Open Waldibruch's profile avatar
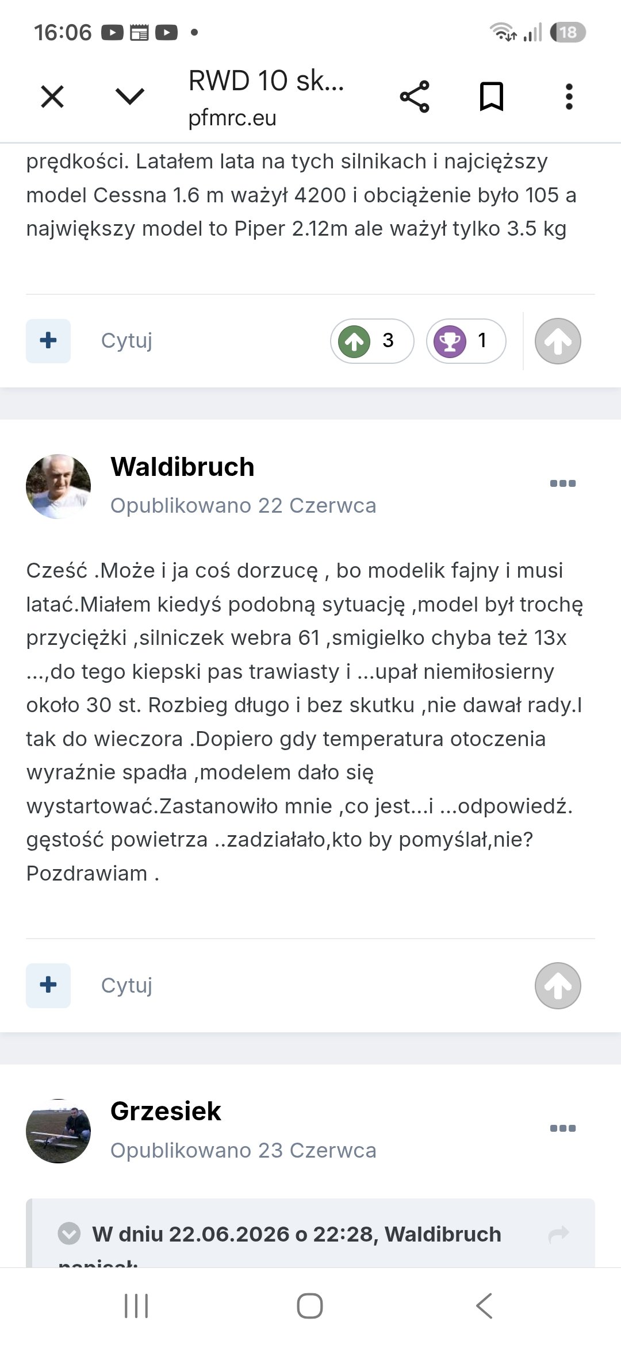 (58, 486)
